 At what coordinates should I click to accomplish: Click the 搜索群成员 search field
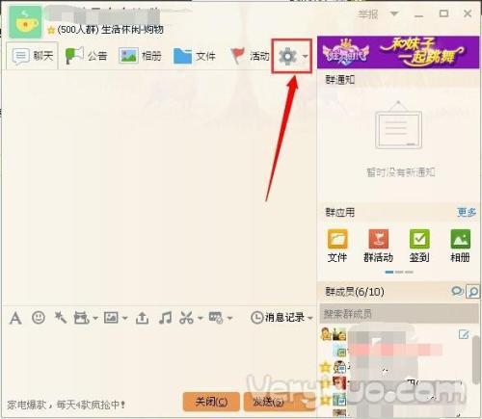click(x=398, y=314)
